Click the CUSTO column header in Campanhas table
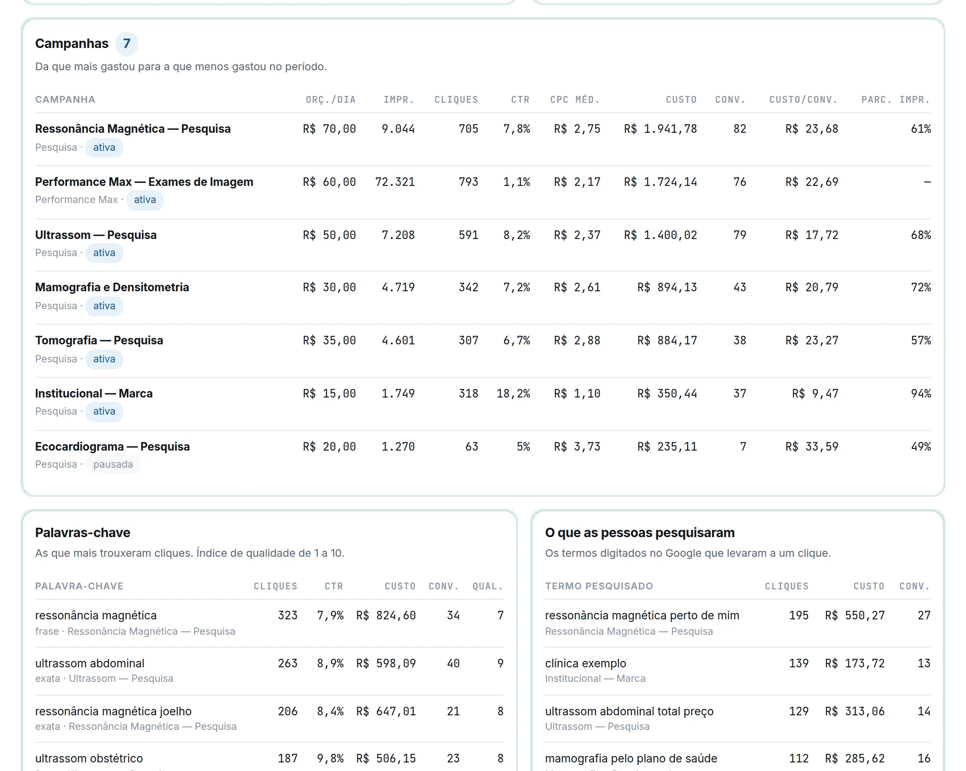The height and width of the screenshot is (771, 966). (681, 99)
